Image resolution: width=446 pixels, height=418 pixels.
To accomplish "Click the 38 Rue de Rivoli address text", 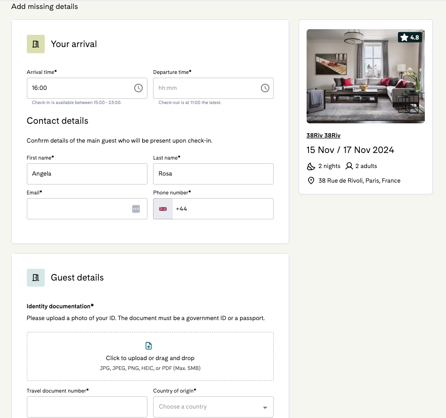I will pyautogui.click(x=359, y=181).
